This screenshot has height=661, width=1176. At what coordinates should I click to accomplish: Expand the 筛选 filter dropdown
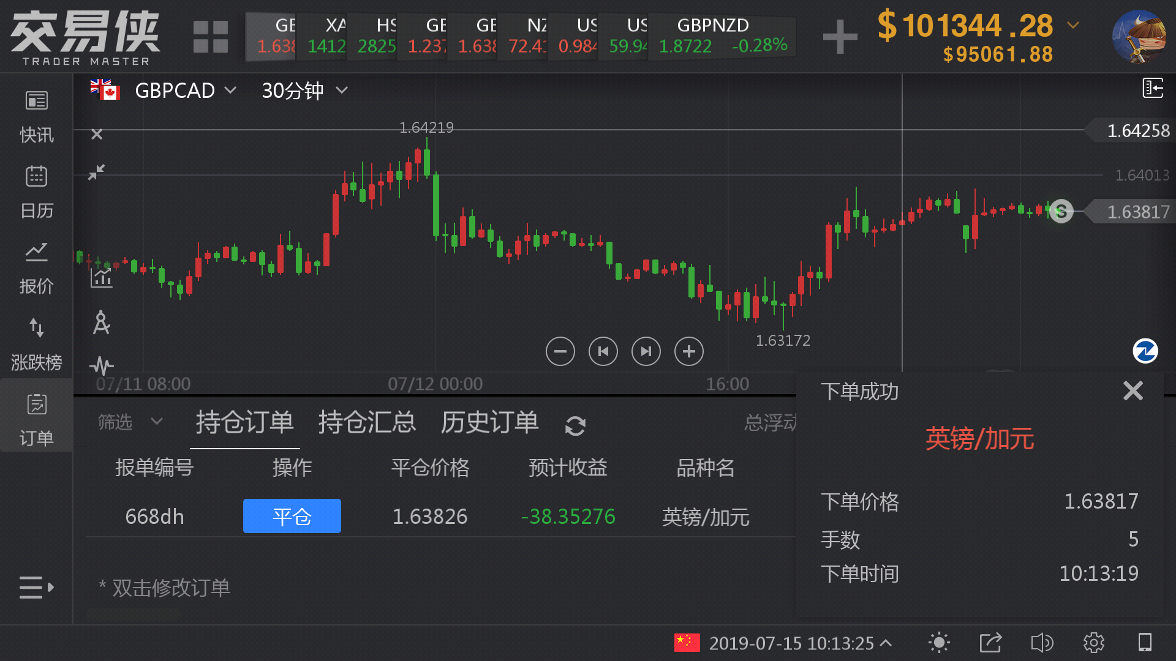pos(130,422)
